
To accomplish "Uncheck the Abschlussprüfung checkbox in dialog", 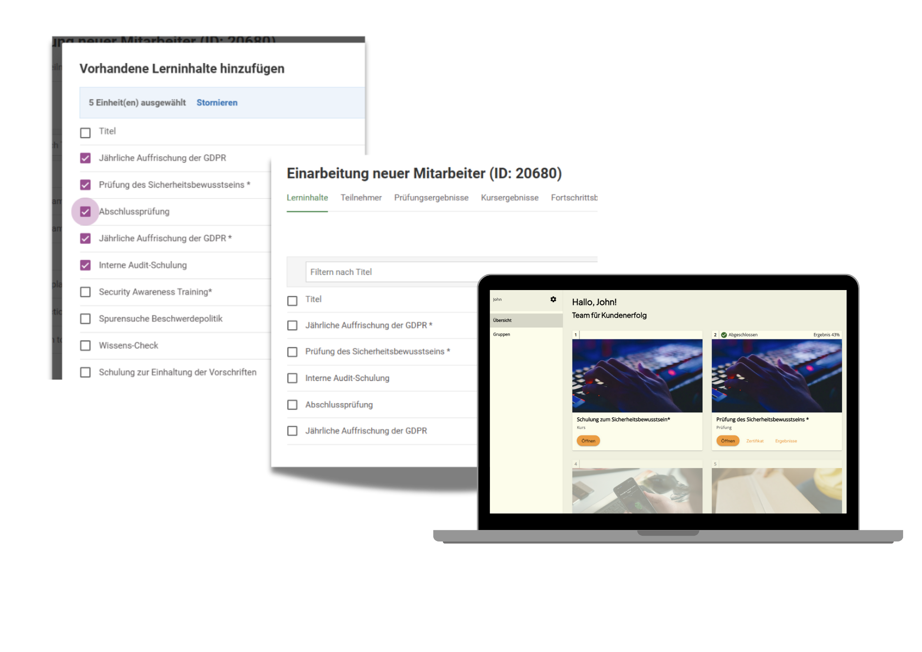I will coord(85,212).
